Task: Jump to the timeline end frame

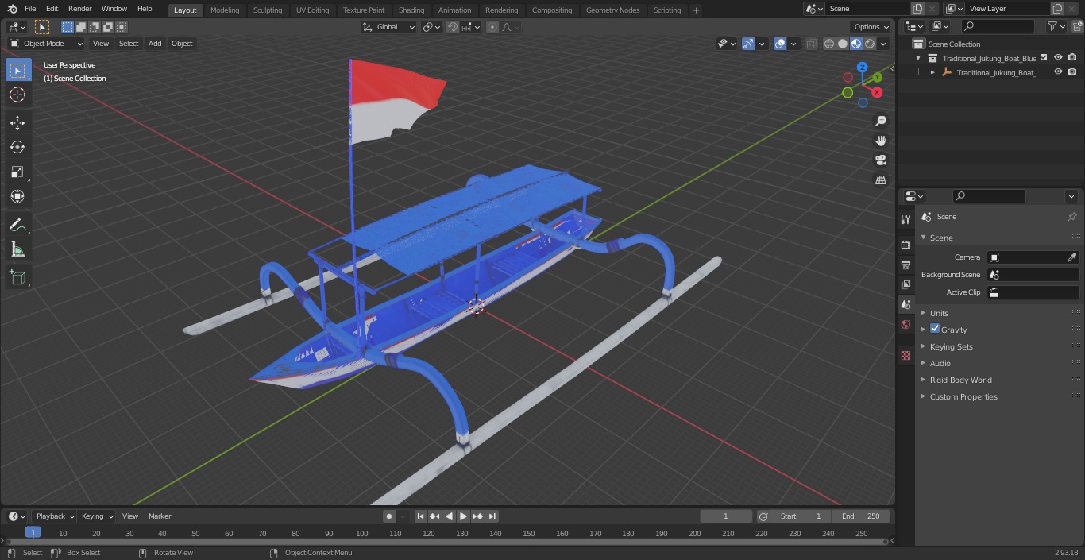Action: pyautogui.click(x=492, y=516)
